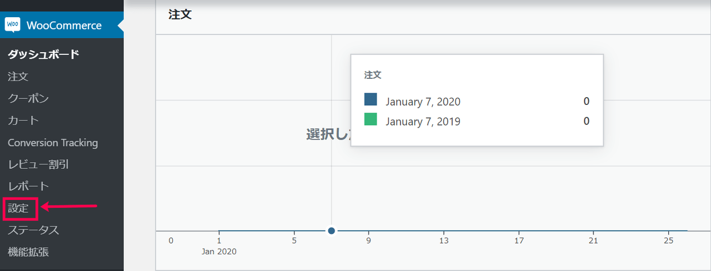The width and height of the screenshot is (711, 271).
Task: Click the 13 tick on the x-axis
Action: [x=443, y=240]
